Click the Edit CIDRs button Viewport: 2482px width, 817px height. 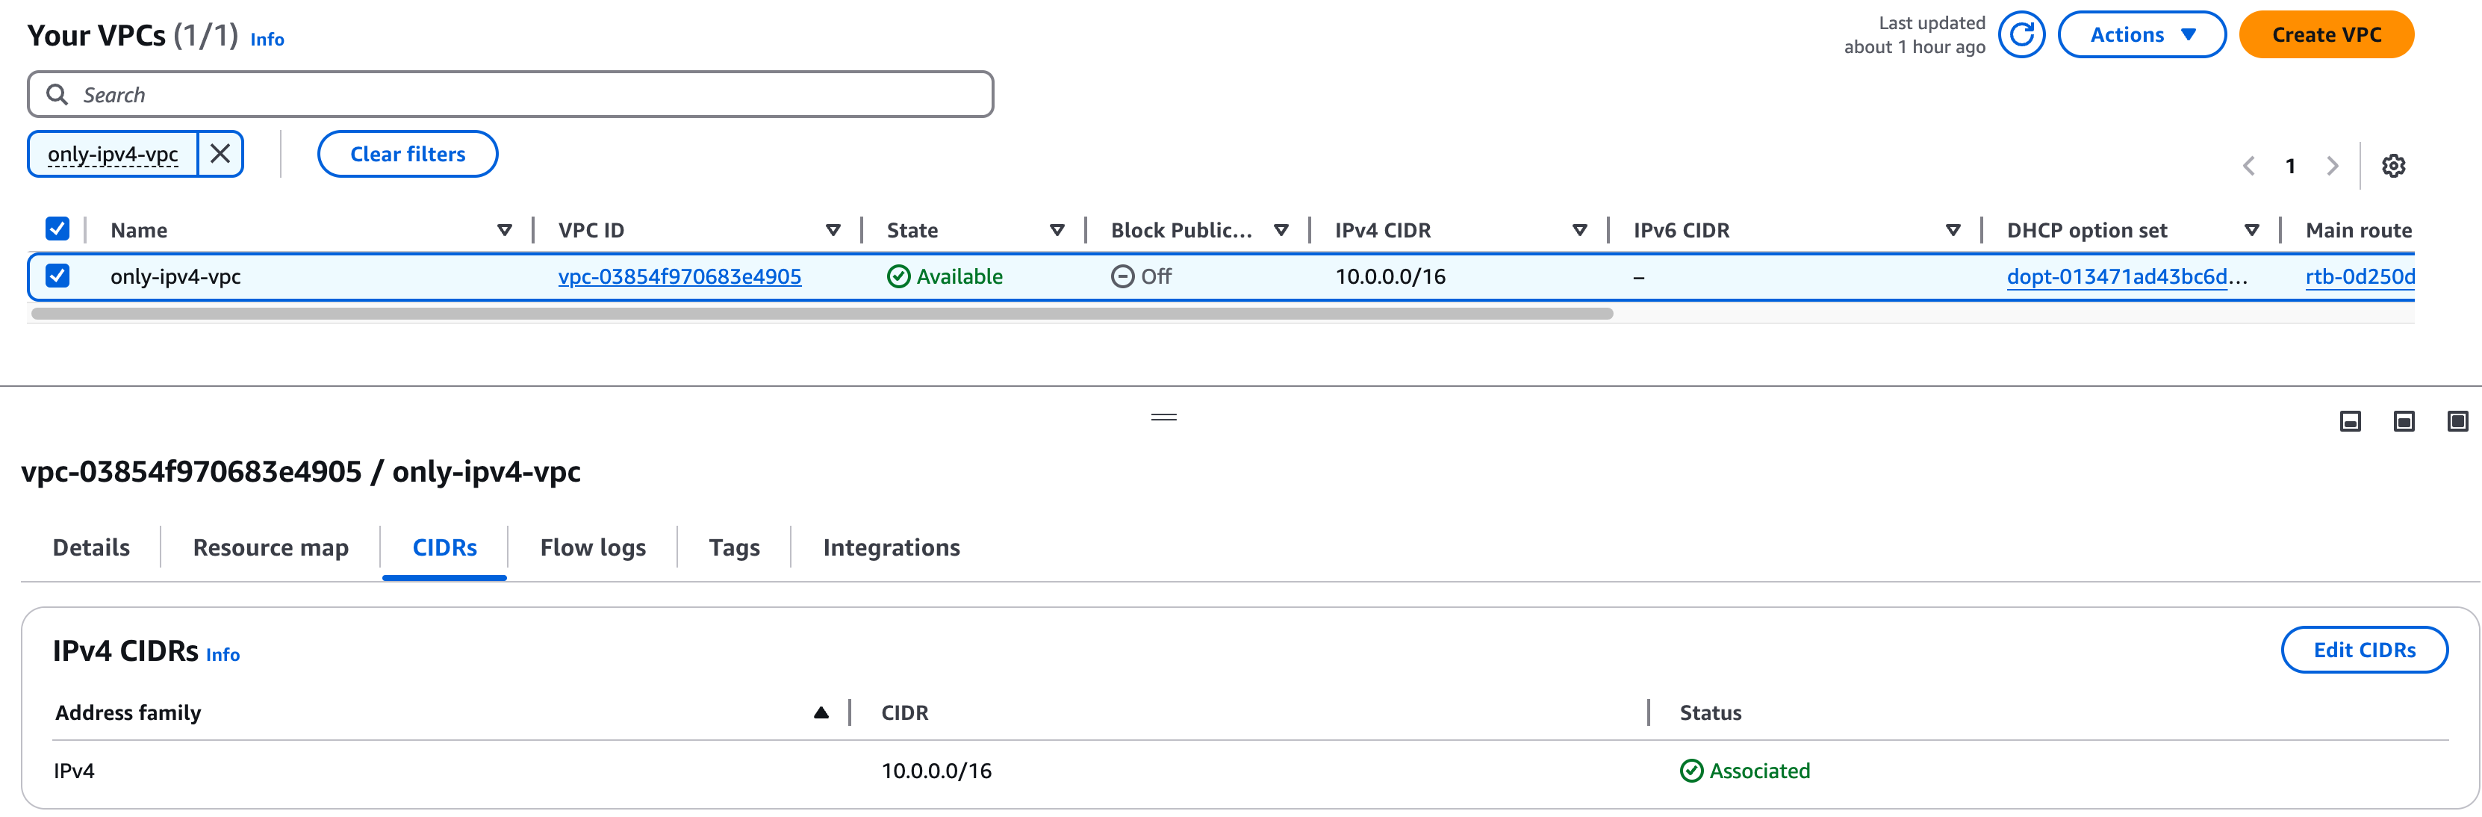pyautogui.click(x=2363, y=650)
